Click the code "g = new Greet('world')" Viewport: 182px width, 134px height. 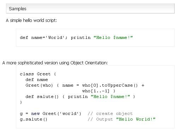pyautogui.click(x=51, y=113)
